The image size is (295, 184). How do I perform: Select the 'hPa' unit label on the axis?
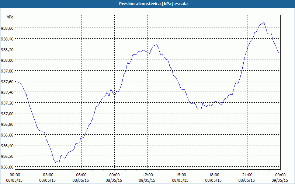point(10,17)
